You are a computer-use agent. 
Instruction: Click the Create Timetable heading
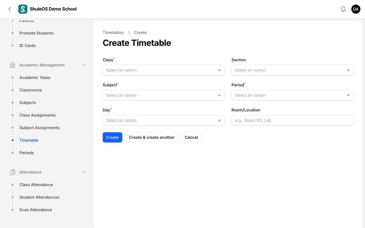tap(137, 43)
